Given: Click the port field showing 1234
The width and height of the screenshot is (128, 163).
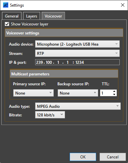Looking at the screenshot, I should pyautogui.click(x=80, y=62).
